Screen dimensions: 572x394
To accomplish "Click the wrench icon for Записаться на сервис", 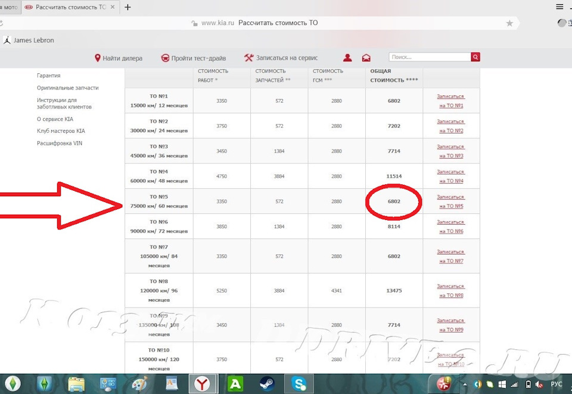I will pyautogui.click(x=249, y=58).
